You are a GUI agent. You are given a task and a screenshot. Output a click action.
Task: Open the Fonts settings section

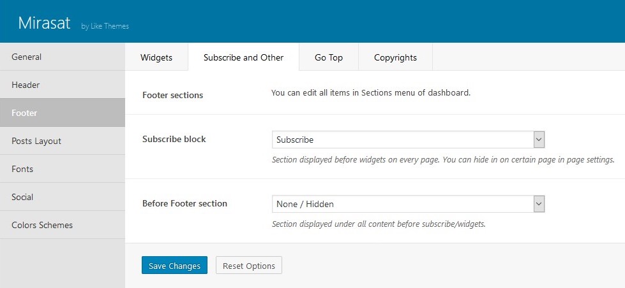coord(62,169)
